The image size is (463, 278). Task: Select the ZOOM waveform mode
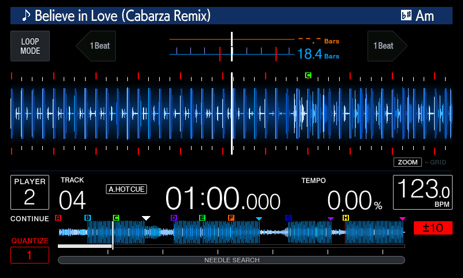point(407,162)
